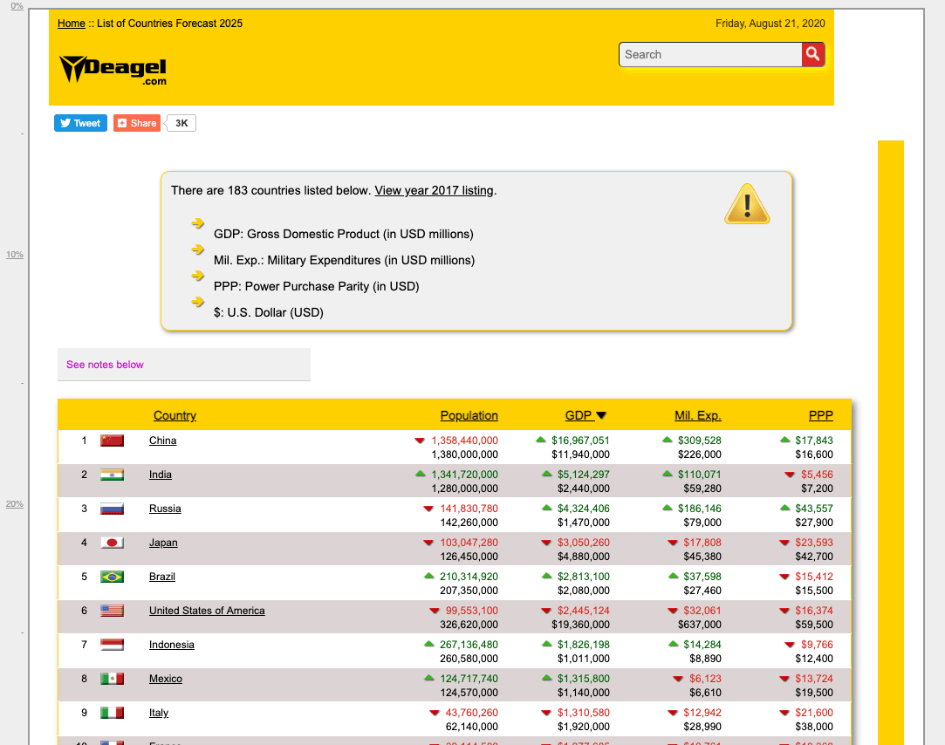Screen dimensions: 945x745
Task: Click USA population value 99,553,100
Action: click(x=472, y=611)
